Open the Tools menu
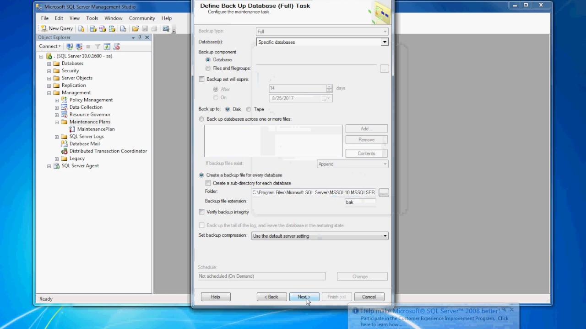 (x=92, y=18)
